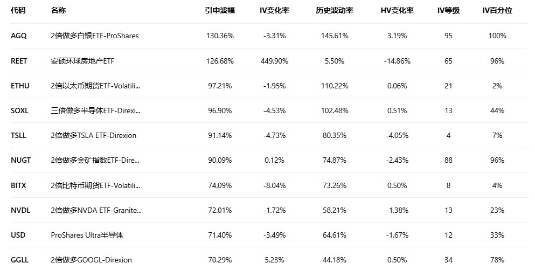Image resolution: width=535 pixels, height=270 pixels.
Task: Select the ETHU ticker code
Action: [20, 86]
